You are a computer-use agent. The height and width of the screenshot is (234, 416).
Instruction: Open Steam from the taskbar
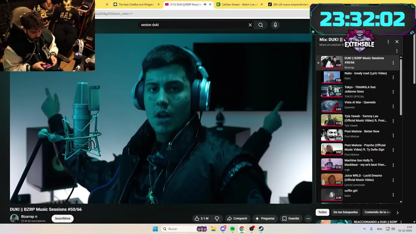(x=261, y=229)
